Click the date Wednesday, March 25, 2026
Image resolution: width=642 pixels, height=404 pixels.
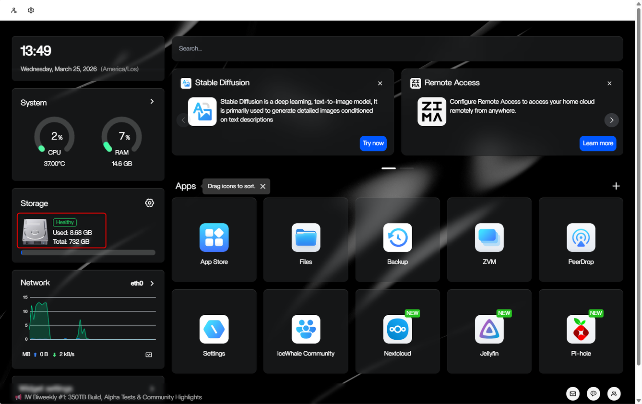coord(59,69)
